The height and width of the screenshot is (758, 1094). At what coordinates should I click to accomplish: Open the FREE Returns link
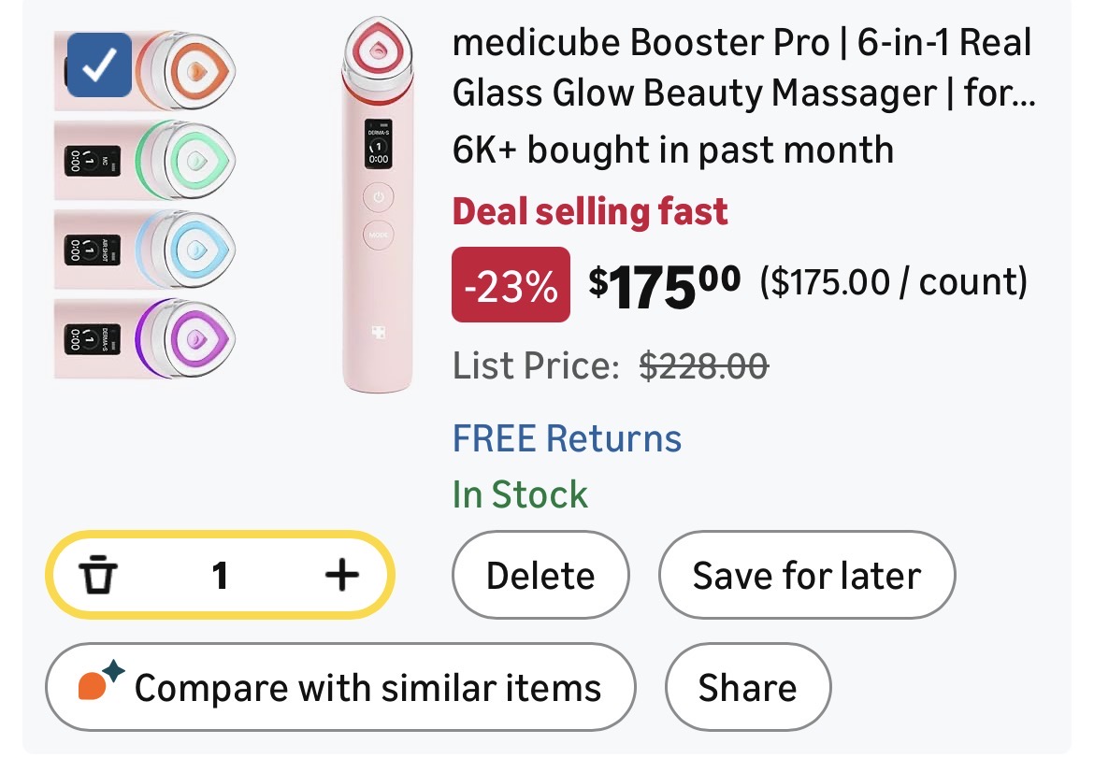(567, 438)
